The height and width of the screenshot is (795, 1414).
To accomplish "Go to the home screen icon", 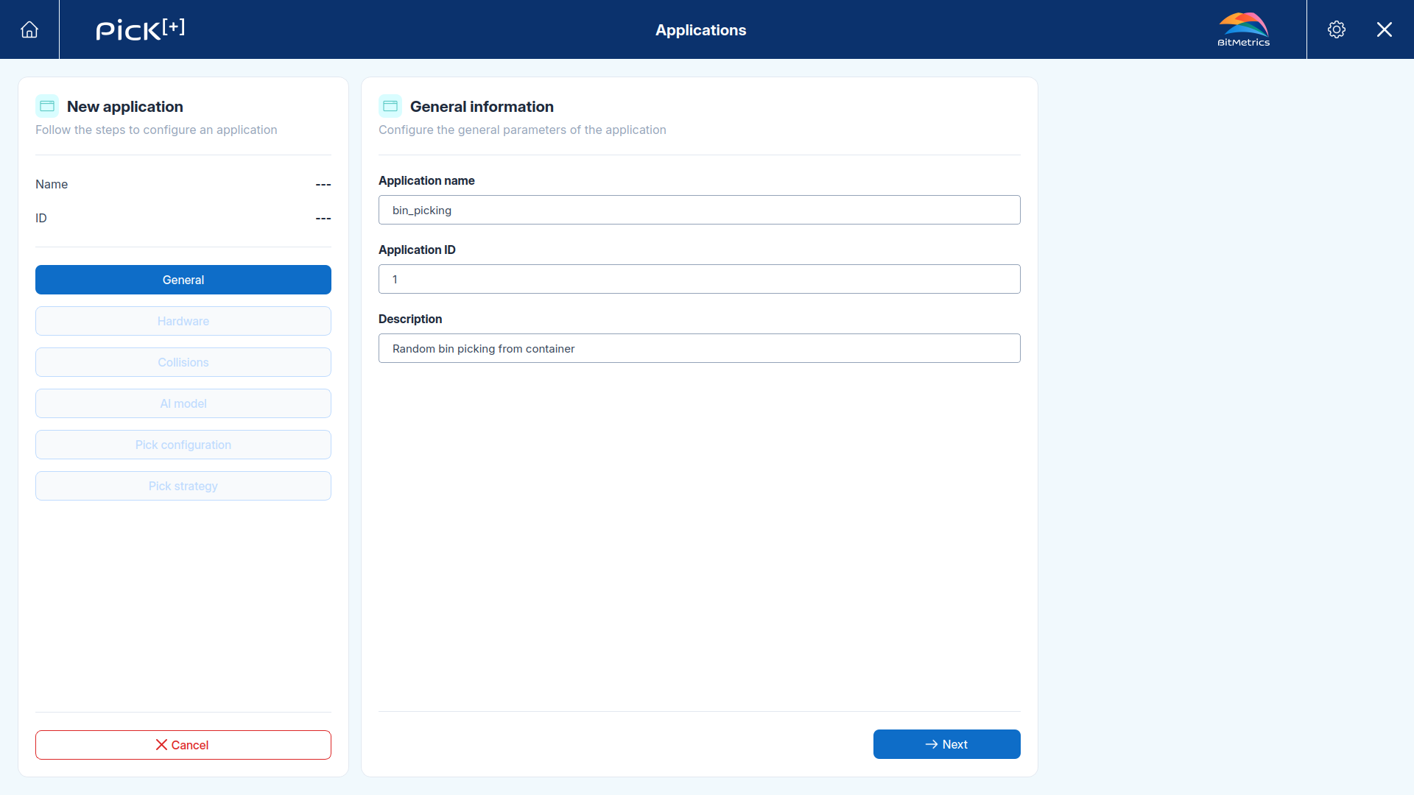I will click(29, 29).
